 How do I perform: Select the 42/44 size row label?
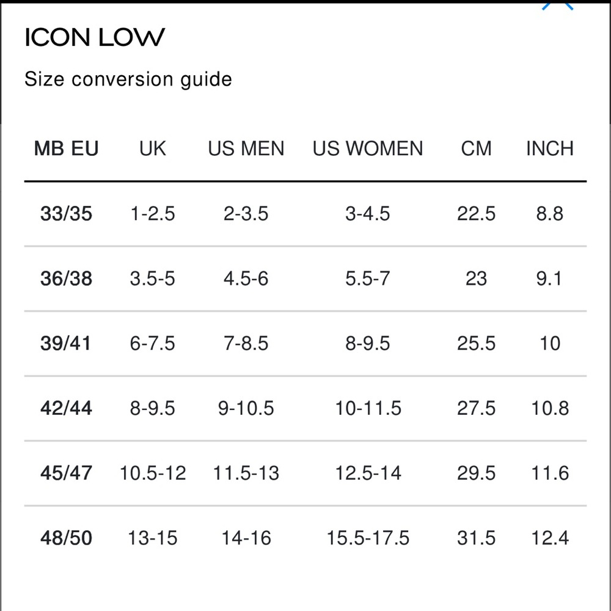click(66, 408)
